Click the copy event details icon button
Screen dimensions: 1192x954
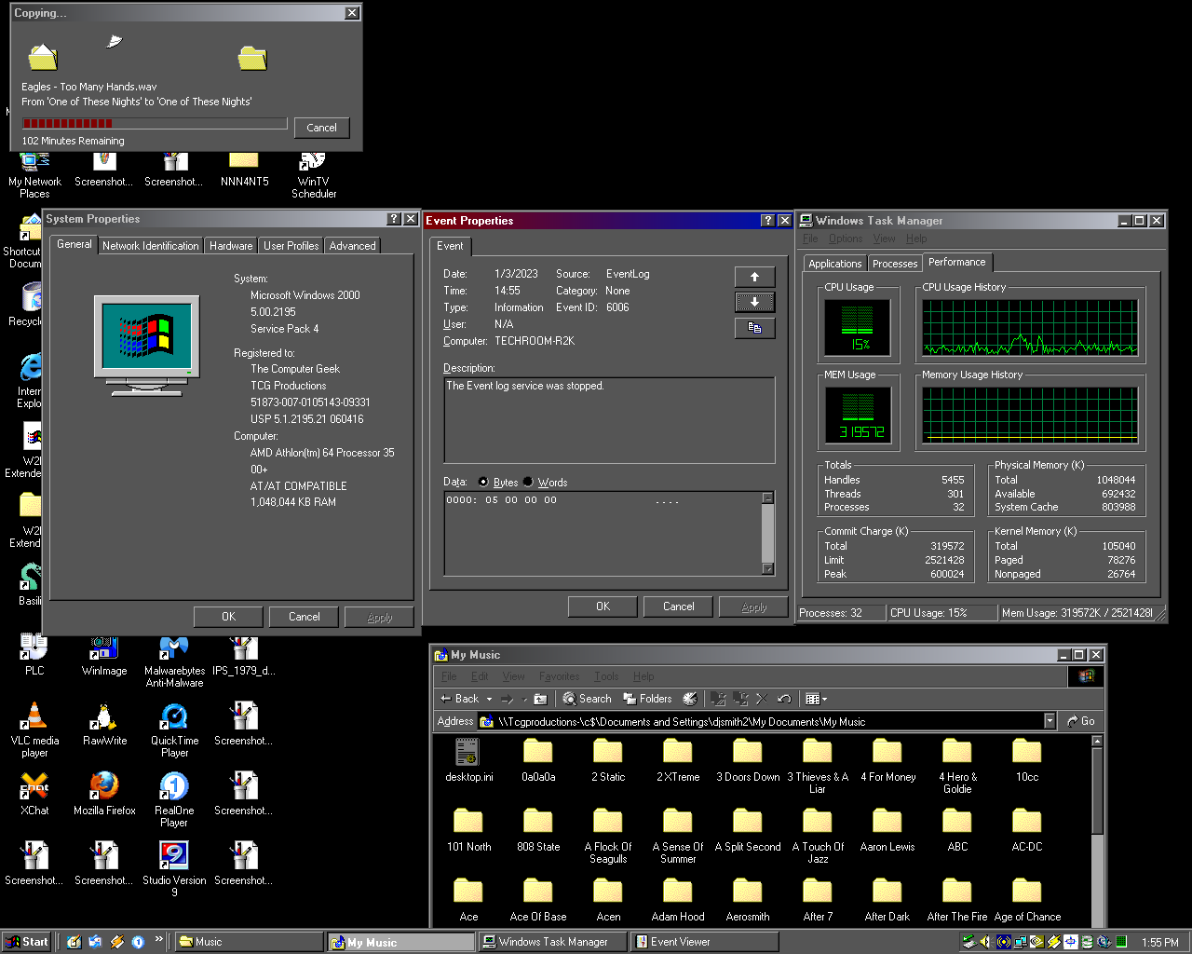(x=754, y=328)
